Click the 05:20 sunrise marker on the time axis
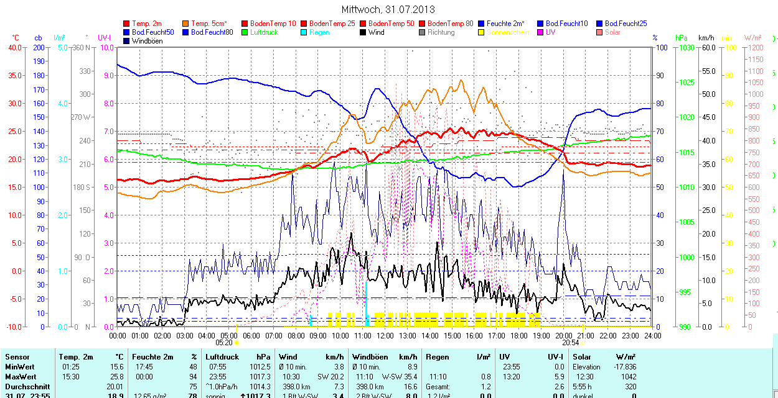This screenshot has width=778, height=398. [224, 342]
